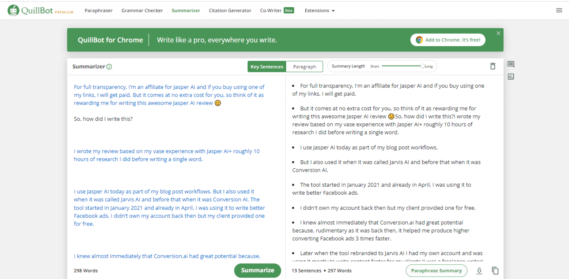Switch mode to Key Sentences
The width and height of the screenshot is (569, 279).
[x=267, y=67]
